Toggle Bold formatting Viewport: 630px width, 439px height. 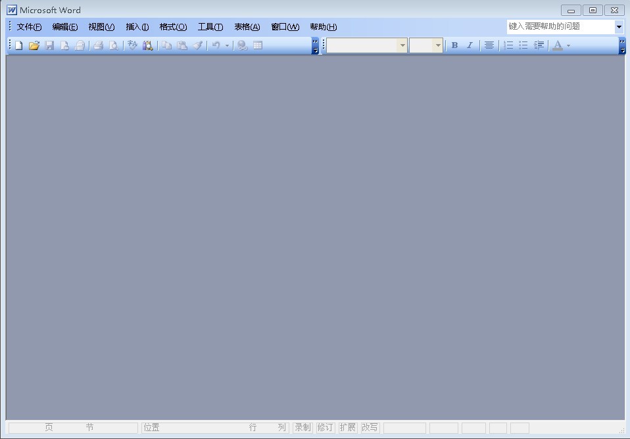click(454, 45)
